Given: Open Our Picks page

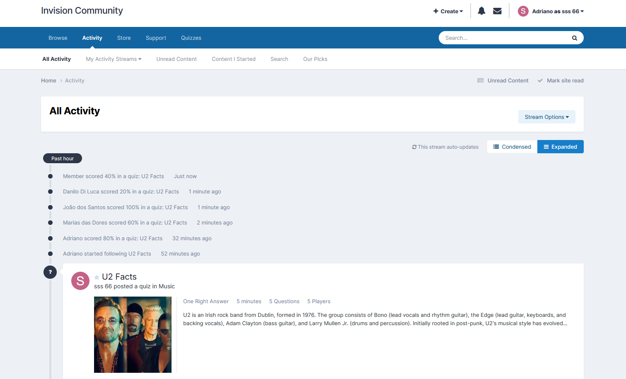Looking at the screenshot, I should coord(315,59).
